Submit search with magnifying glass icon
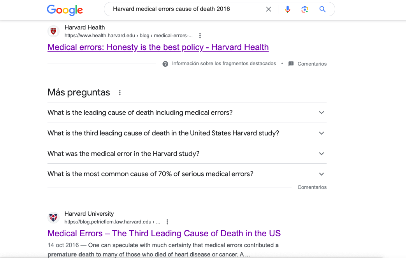This screenshot has height=258, width=406. click(x=322, y=9)
